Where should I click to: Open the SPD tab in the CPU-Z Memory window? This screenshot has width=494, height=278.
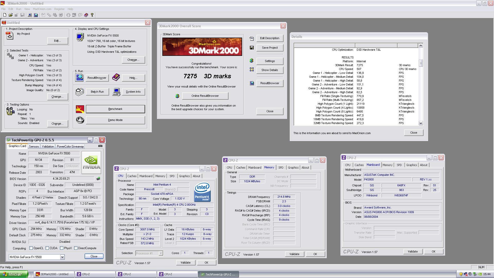coord(281,168)
